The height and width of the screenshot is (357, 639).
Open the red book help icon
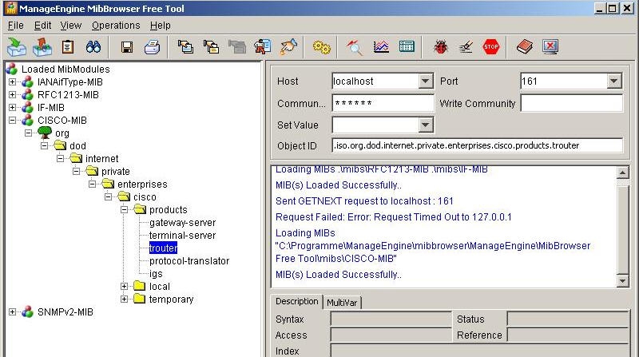tap(525, 47)
